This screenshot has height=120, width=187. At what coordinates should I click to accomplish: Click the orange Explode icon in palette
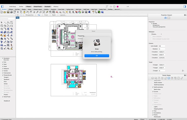(5, 35)
